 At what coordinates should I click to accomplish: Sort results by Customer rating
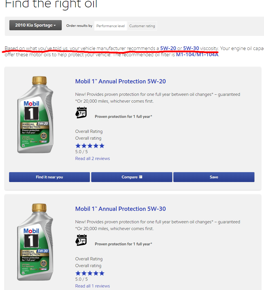pyautogui.click(x=142, y=26)
